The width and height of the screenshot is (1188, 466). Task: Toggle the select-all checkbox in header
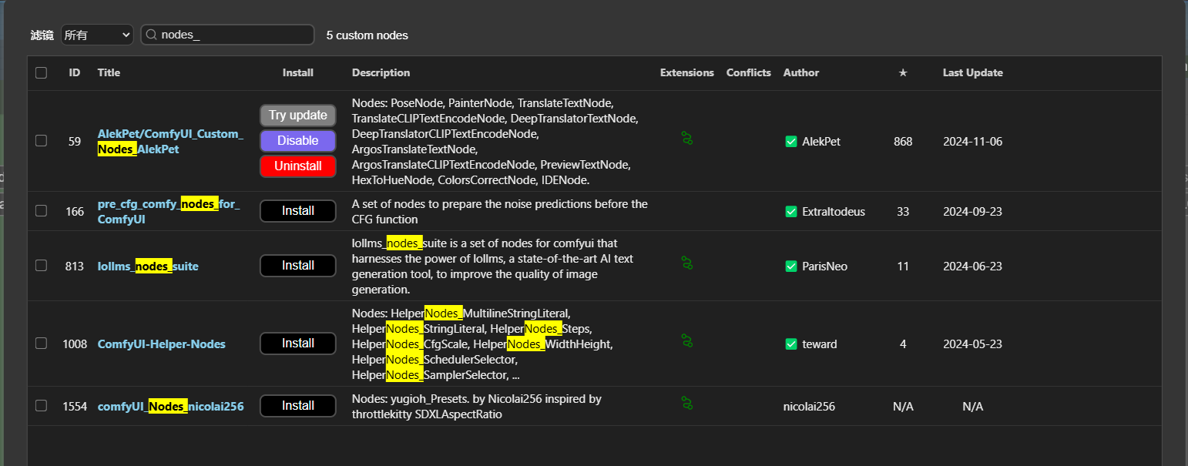(x=42, y=73)
